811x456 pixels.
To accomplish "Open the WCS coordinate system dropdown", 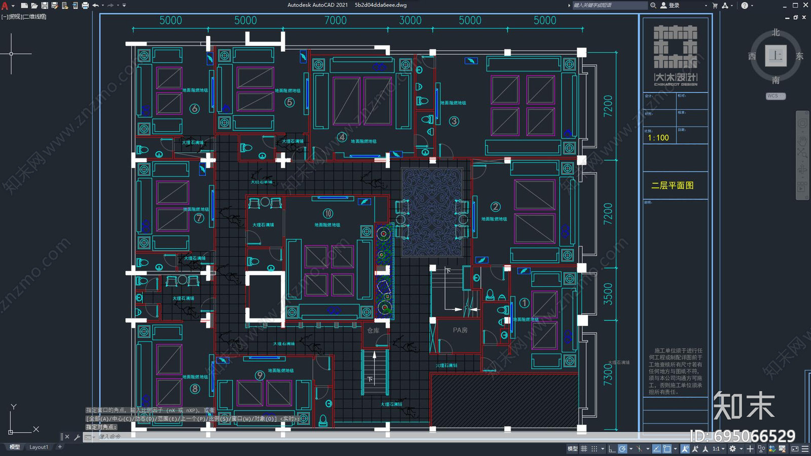I will (x=776, y=96).
